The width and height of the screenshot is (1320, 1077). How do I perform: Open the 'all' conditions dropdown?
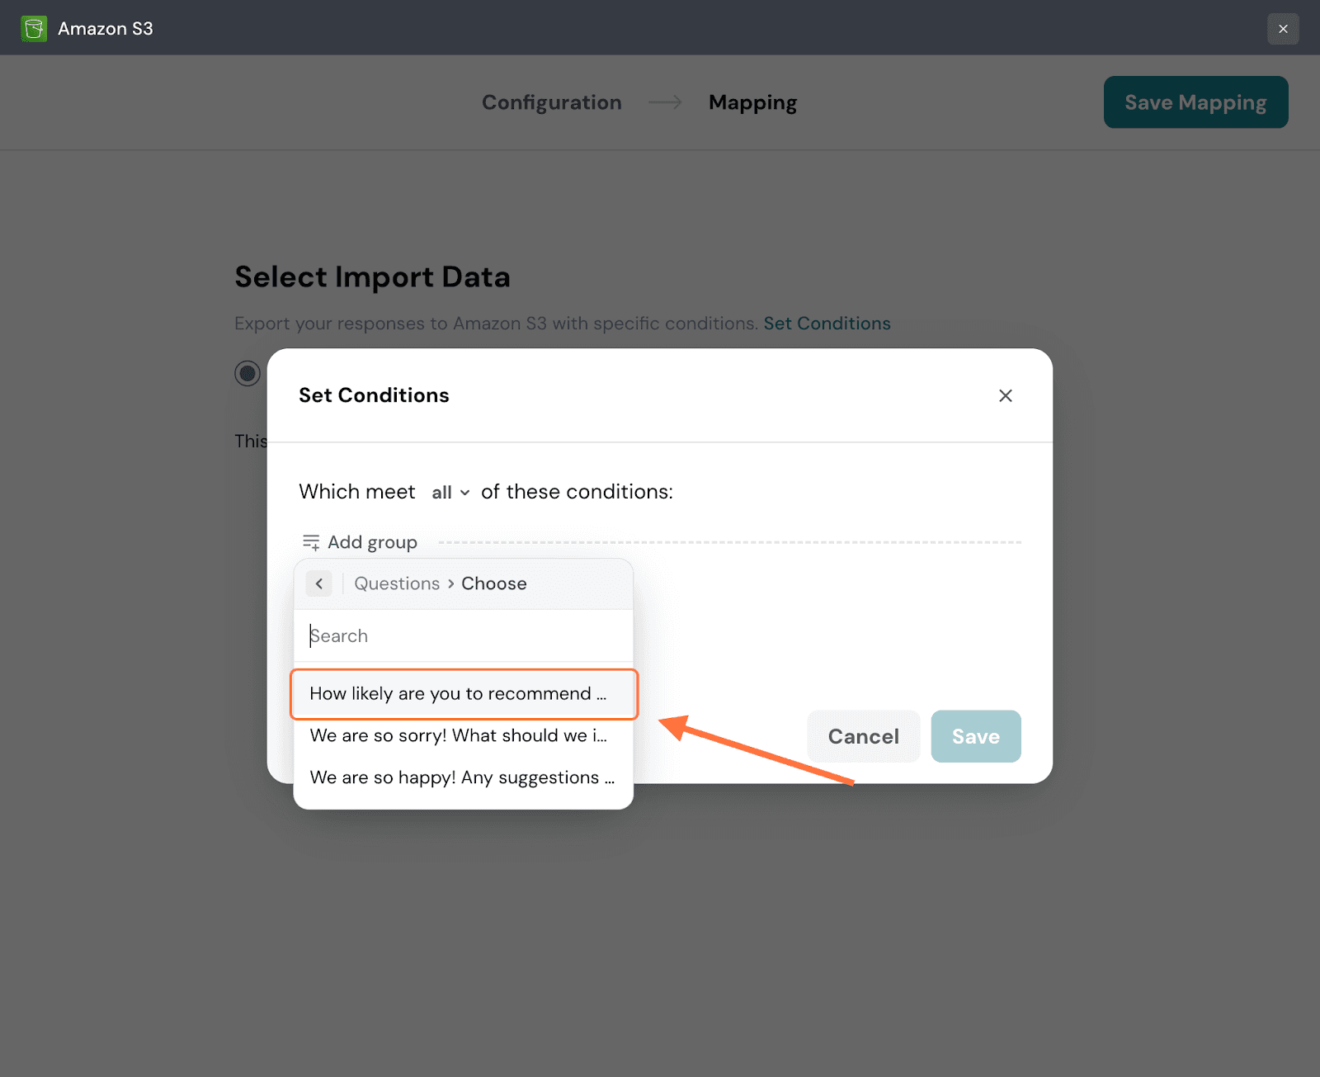(450, 493)
